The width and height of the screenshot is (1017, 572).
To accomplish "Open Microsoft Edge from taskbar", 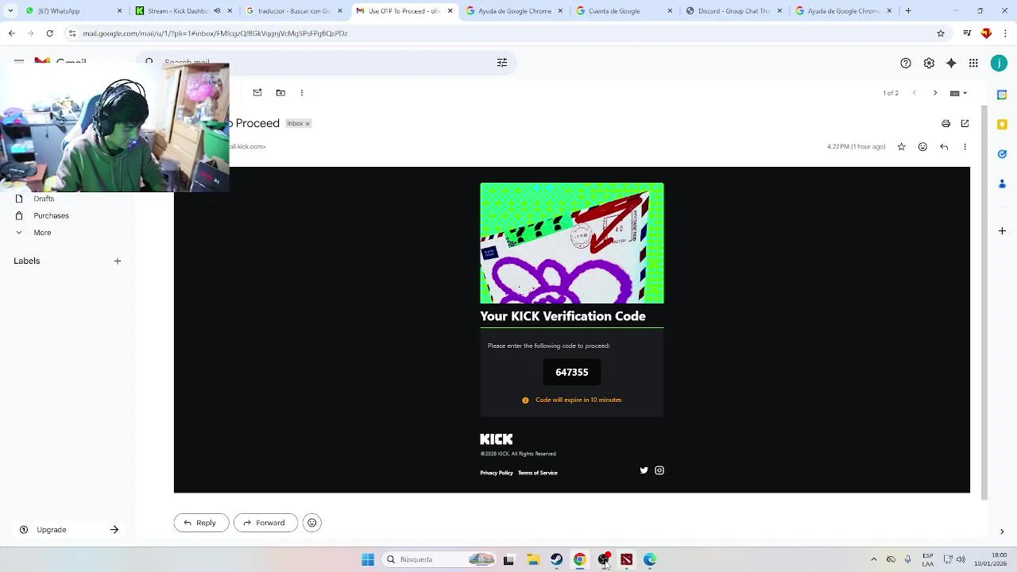I will click(650, 560).
